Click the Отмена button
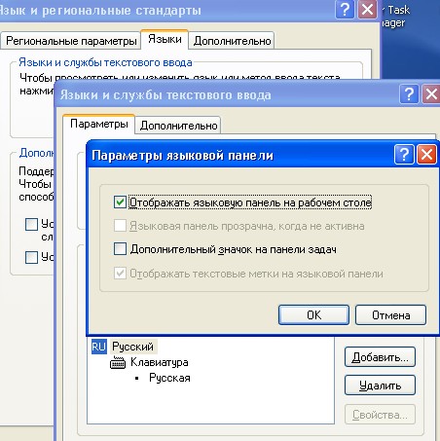The height and width of the screenshot is (441, 440). (x=390, y=314)
